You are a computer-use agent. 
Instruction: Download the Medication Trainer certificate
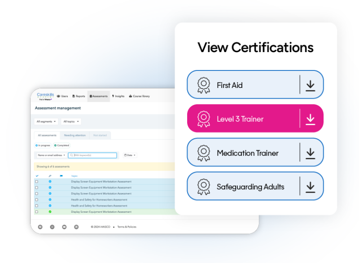point(310,153)
